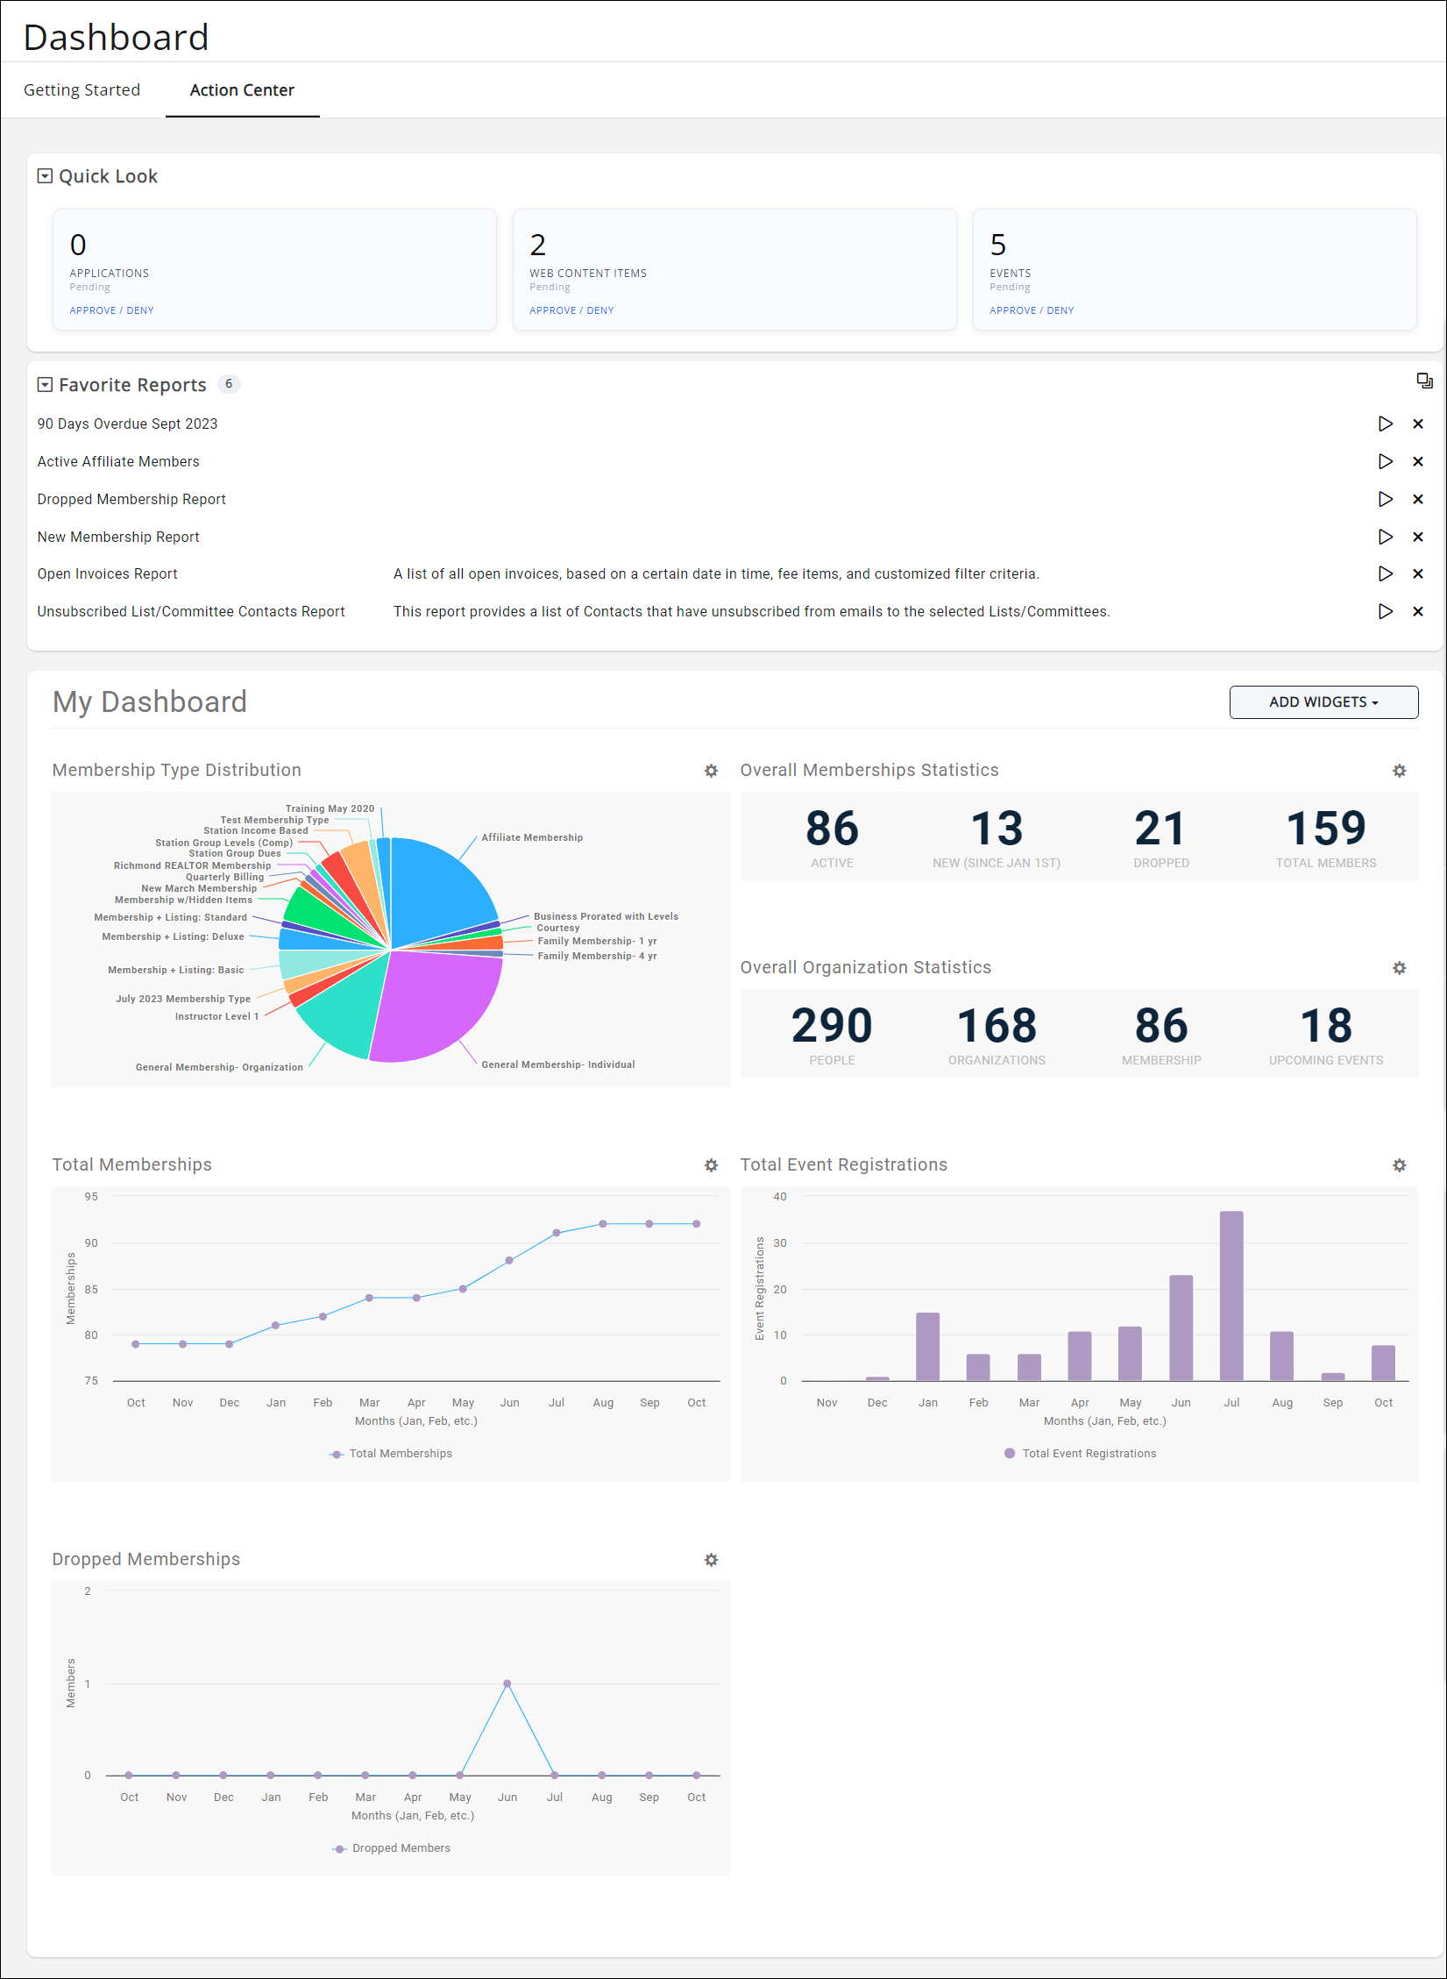Toggle the Total Memberships legend series
The height and width of the screenshot is (1979, 1447).
392,1453
